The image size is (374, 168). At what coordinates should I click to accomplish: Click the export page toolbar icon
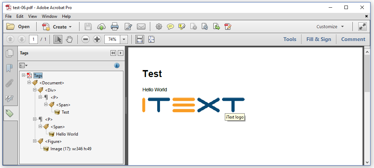216,27
